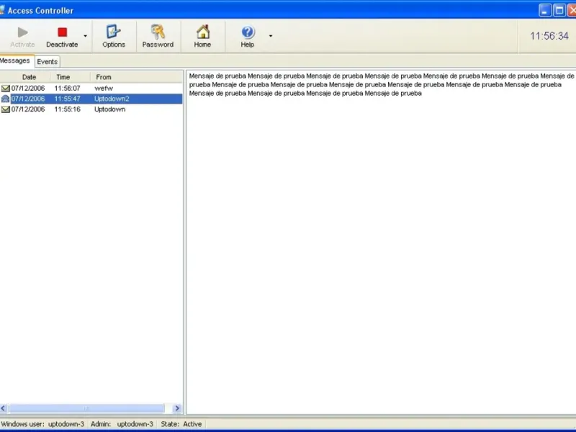Click the left arrow of horizontal scrollbar
Screen dimensions: 576x432
[4, 408]
